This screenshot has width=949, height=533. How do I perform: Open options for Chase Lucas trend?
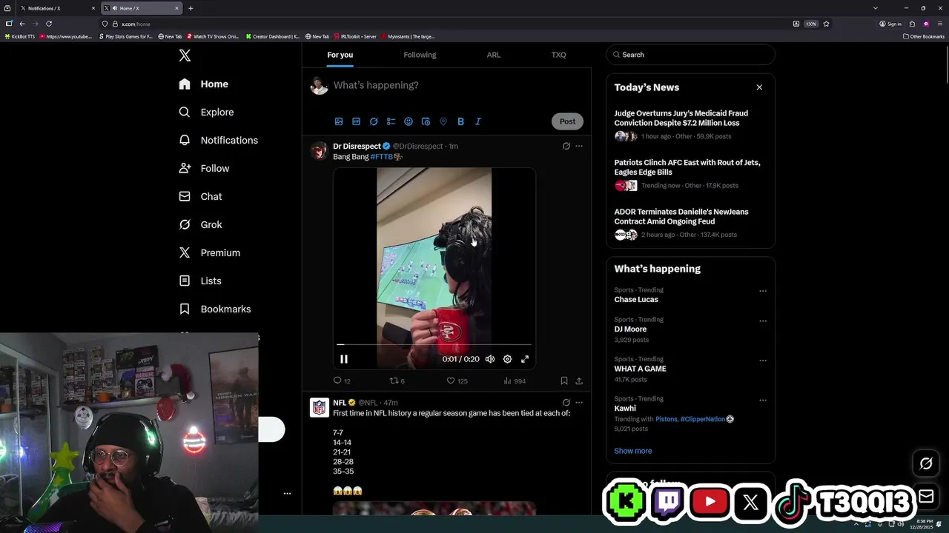tap(763, 291)
